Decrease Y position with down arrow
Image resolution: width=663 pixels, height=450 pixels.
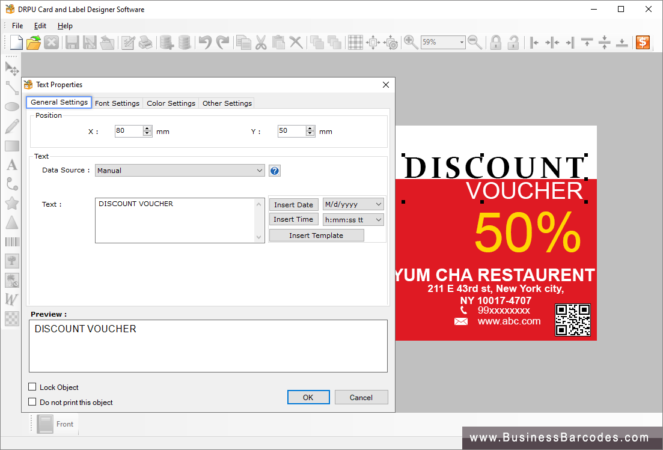click(310, 133)
